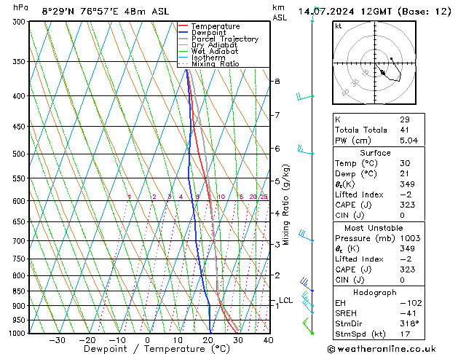Image resolution: width=458 pixels, height=354 pixels.
Task: Click the 'Most Unstable' section heading
Action: click(x=374, y=228)
